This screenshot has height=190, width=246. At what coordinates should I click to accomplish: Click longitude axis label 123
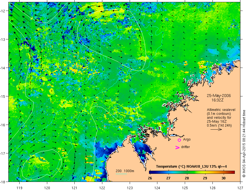(130, 188)
